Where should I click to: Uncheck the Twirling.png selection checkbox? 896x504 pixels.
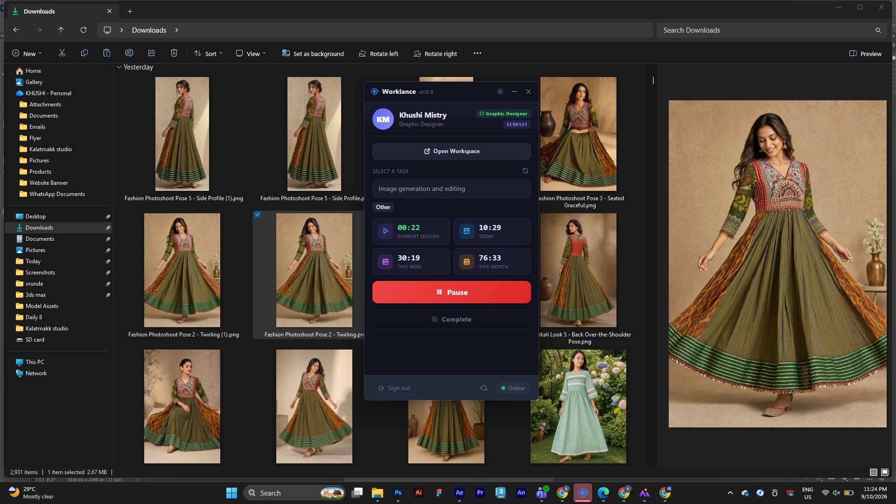pyautogui.click(x=257, y=215)
